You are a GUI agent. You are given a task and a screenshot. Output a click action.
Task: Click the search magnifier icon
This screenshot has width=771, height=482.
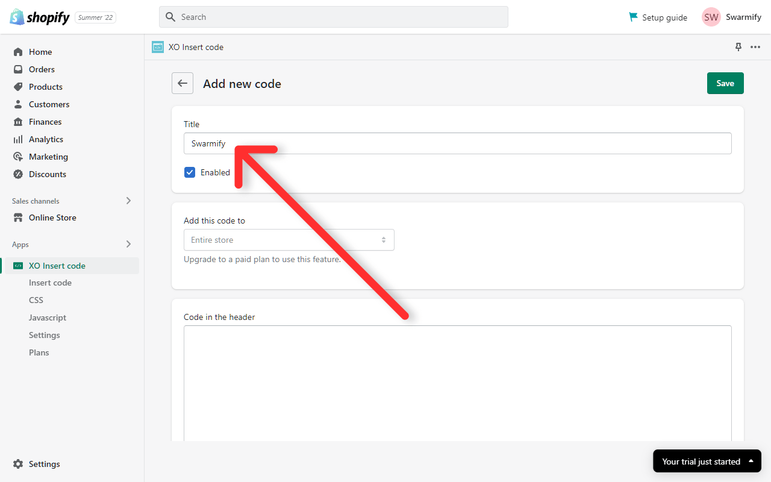click(170, 17)
